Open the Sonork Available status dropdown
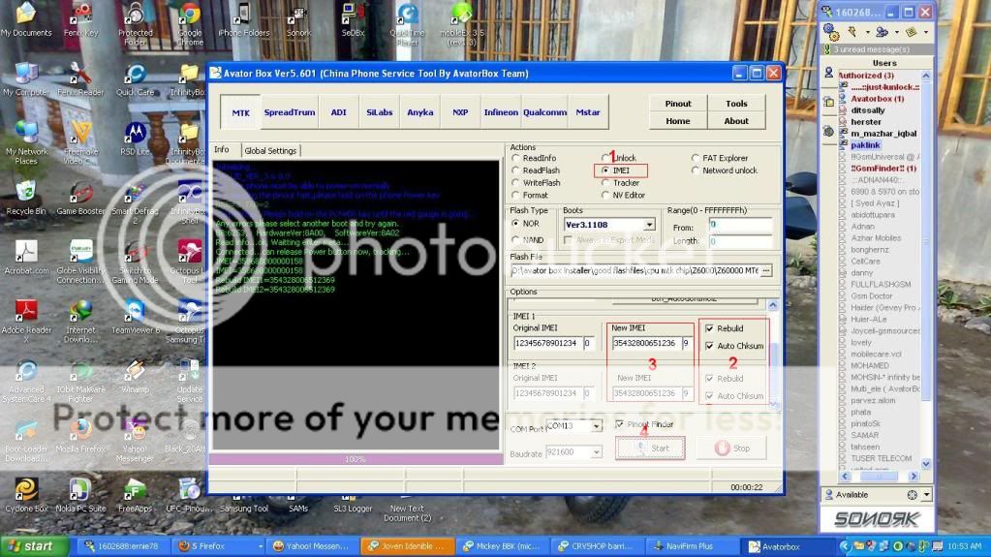Image resolution: width=991 pixels, height=557 pixels. pyautogui.click(x=925, y=494)
